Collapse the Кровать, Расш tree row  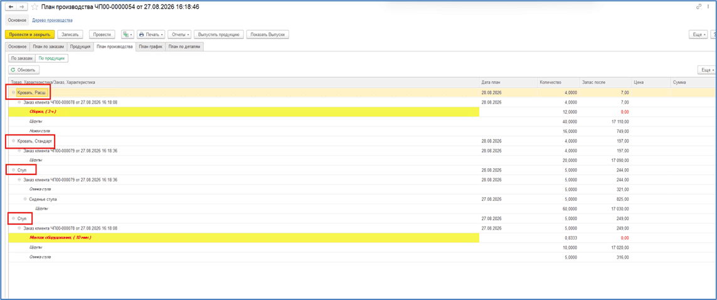pos(13,92)
